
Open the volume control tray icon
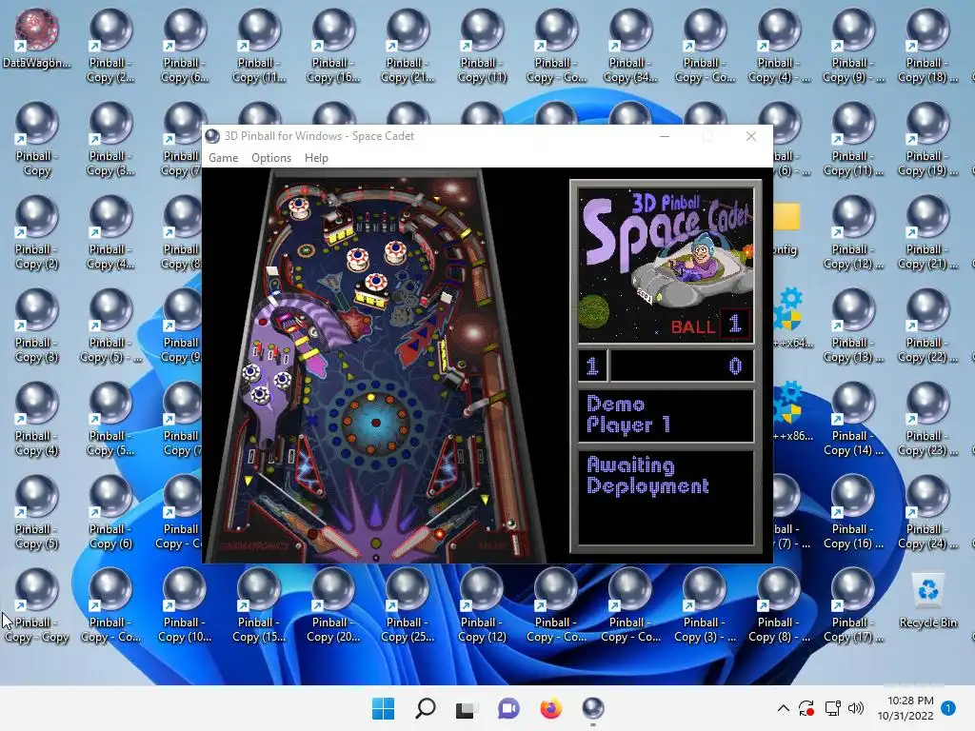click(x=856, y=708)
